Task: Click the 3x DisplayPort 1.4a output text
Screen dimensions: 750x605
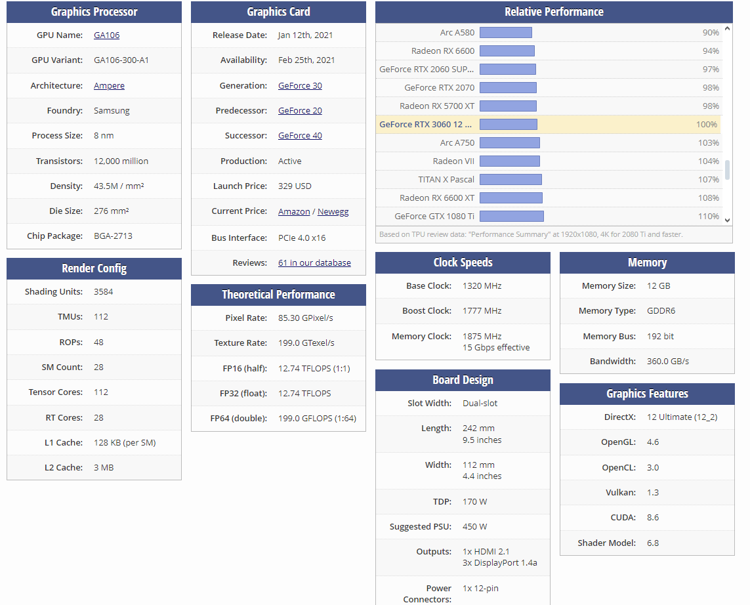Action: point(500,563)
